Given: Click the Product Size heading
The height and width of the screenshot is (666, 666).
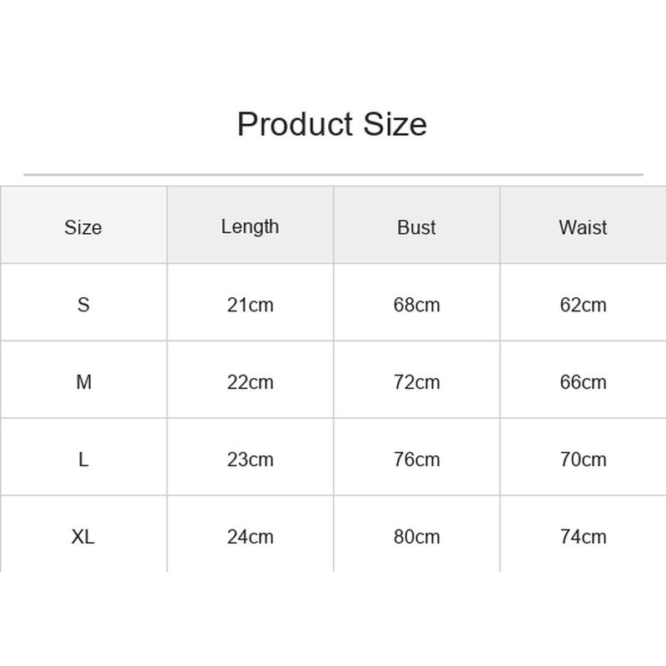Looking at the screenshot, I should coord(331,124).
